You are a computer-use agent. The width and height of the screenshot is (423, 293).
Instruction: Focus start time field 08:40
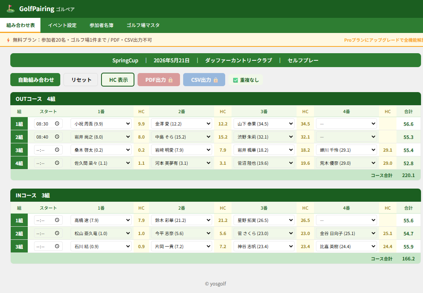tap(48, 137)
